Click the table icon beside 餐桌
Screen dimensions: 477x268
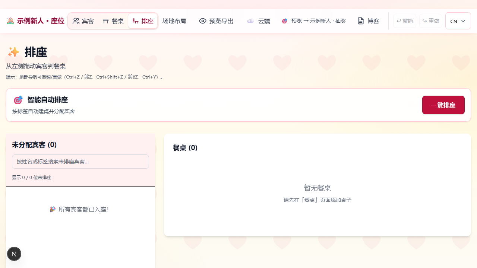[106, 21]
